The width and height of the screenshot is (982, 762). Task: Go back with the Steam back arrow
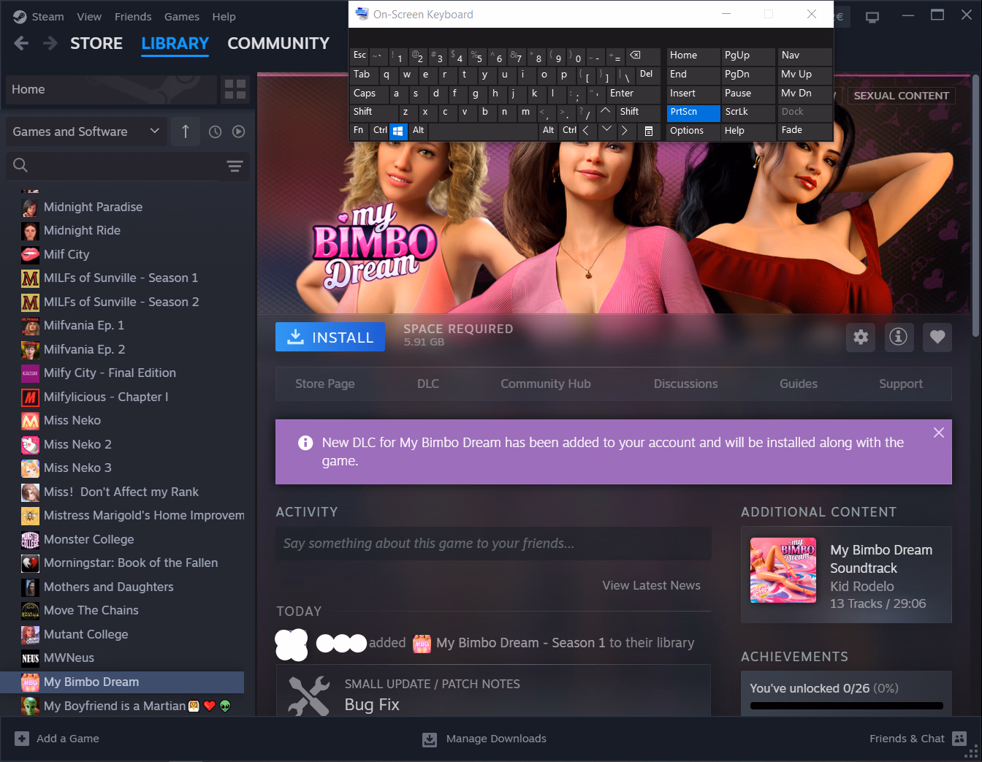pos(21,44)
